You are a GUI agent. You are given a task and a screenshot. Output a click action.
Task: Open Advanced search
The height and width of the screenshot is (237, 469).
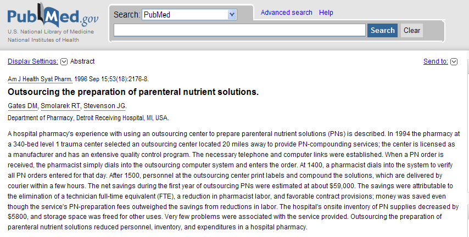(286, 13)
